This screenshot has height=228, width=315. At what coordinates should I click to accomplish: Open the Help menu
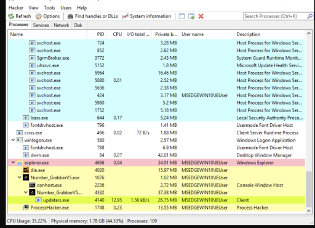click(82, 8)
